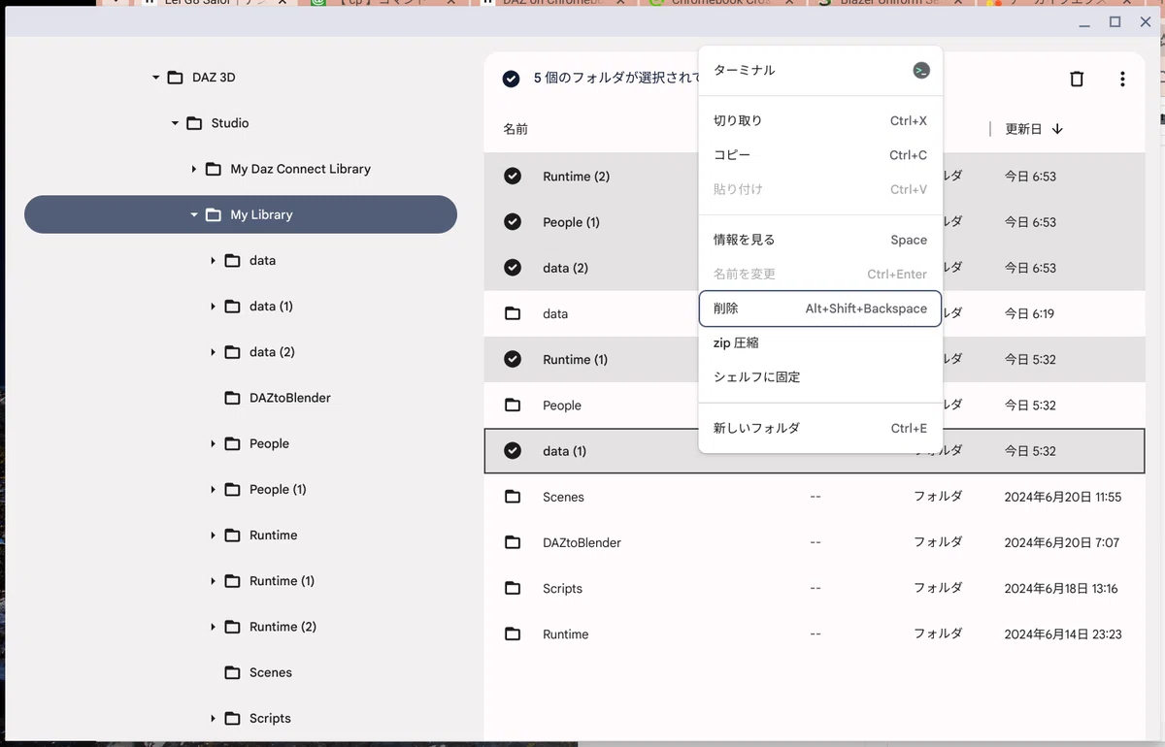Expand the Runtime (1) folder in tree
This screenshot has height=747, width=1165.
(x=213, y=581)
